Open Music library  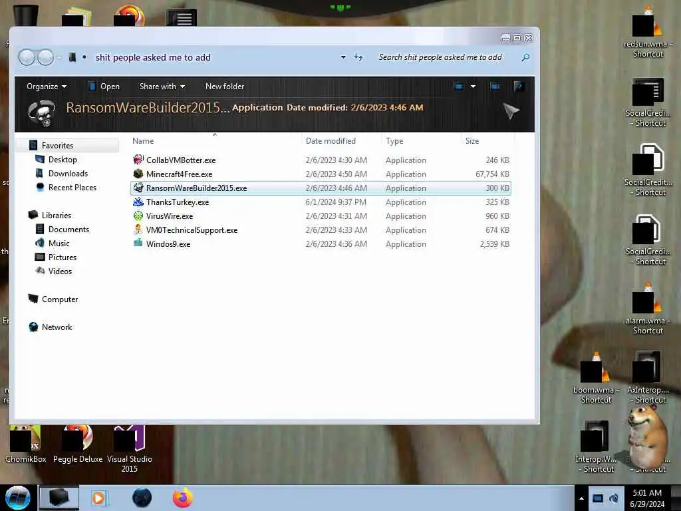[x=59, y=243]
